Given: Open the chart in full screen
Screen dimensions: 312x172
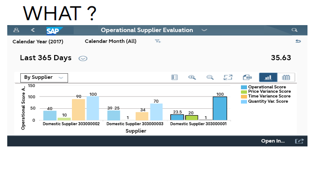Looking at the screenshot, I should [228, 77].
